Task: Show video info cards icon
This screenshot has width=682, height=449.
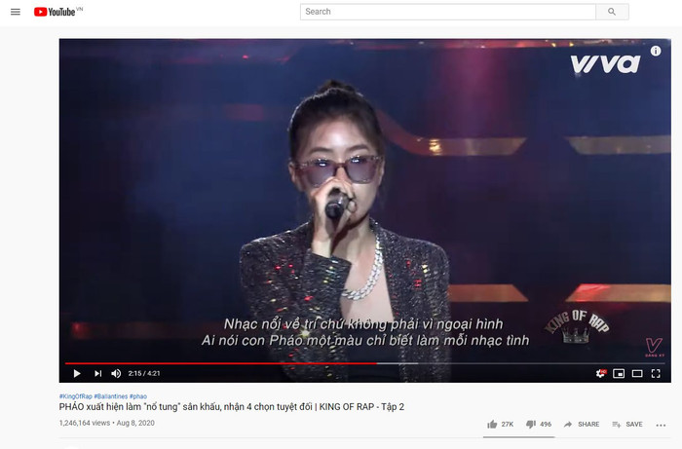Action: point(656,51)
